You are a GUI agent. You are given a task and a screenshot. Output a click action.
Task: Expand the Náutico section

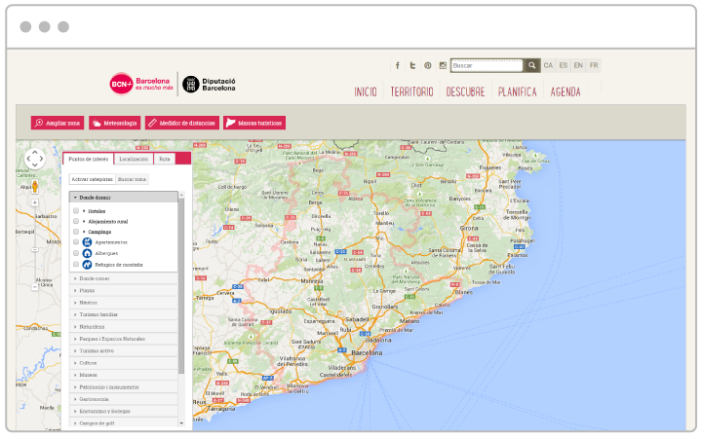[x=124, y=303]
